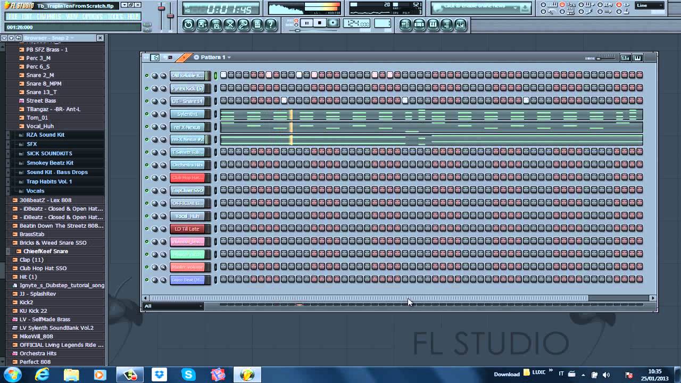681x383 pixels.
Task: Click the Stop playback button
Action: [320, 23]
